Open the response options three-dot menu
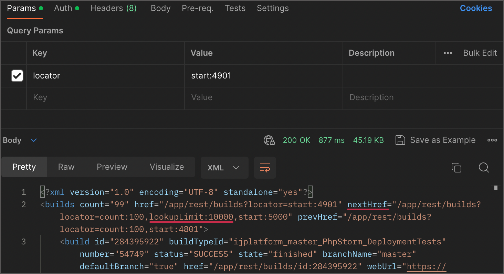This screenshot has width=504, height=274. tap(492, 140)
